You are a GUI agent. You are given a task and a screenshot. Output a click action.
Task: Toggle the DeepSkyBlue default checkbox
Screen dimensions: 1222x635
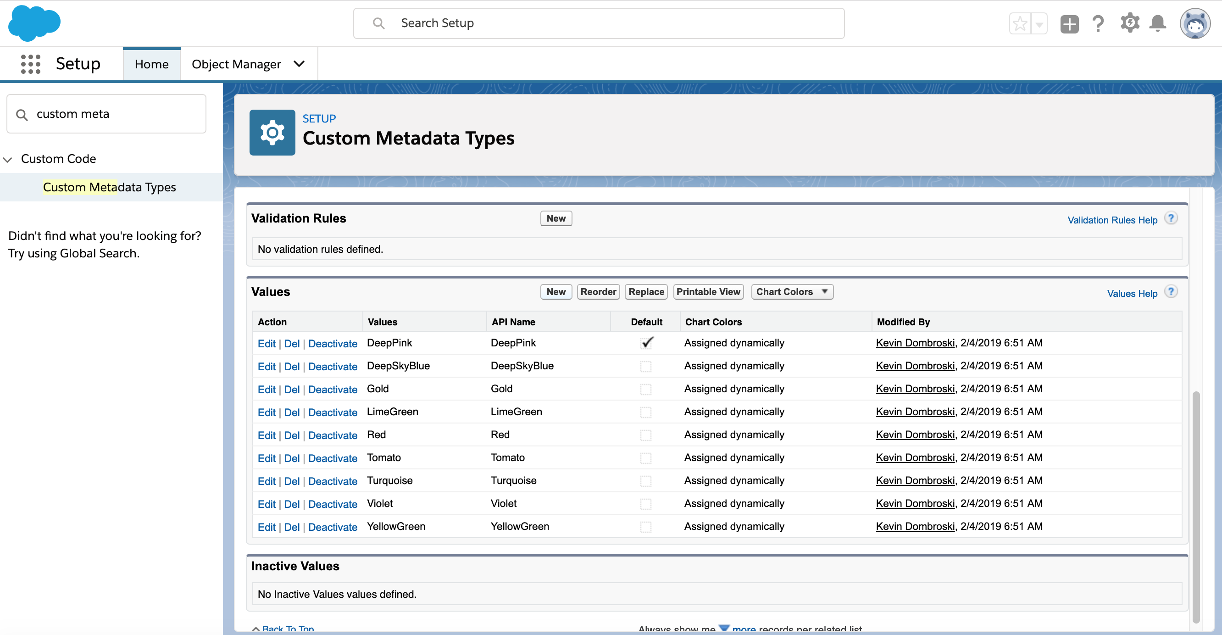pyautogui.click(x=645, y=367)
